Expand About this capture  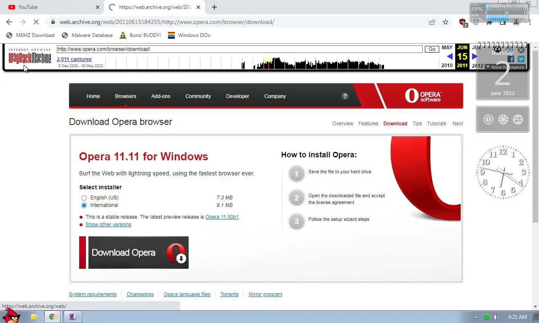505,67
